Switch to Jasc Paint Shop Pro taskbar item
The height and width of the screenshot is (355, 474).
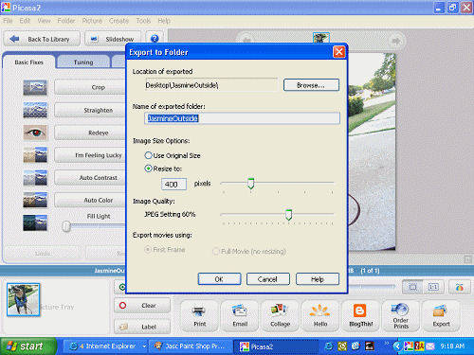[191, 346]
